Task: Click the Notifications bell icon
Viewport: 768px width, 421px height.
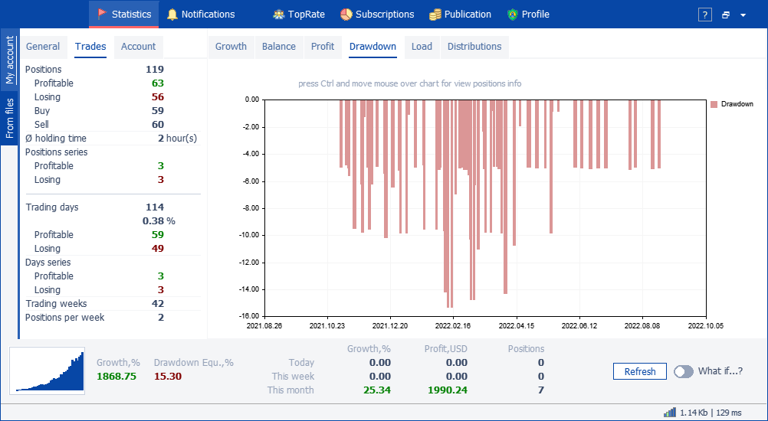Action: pos(172,15)
